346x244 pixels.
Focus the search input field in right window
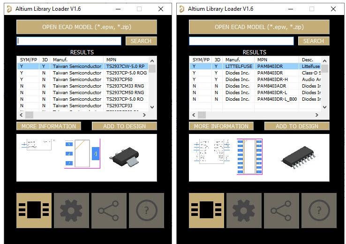tap(241, 41)
